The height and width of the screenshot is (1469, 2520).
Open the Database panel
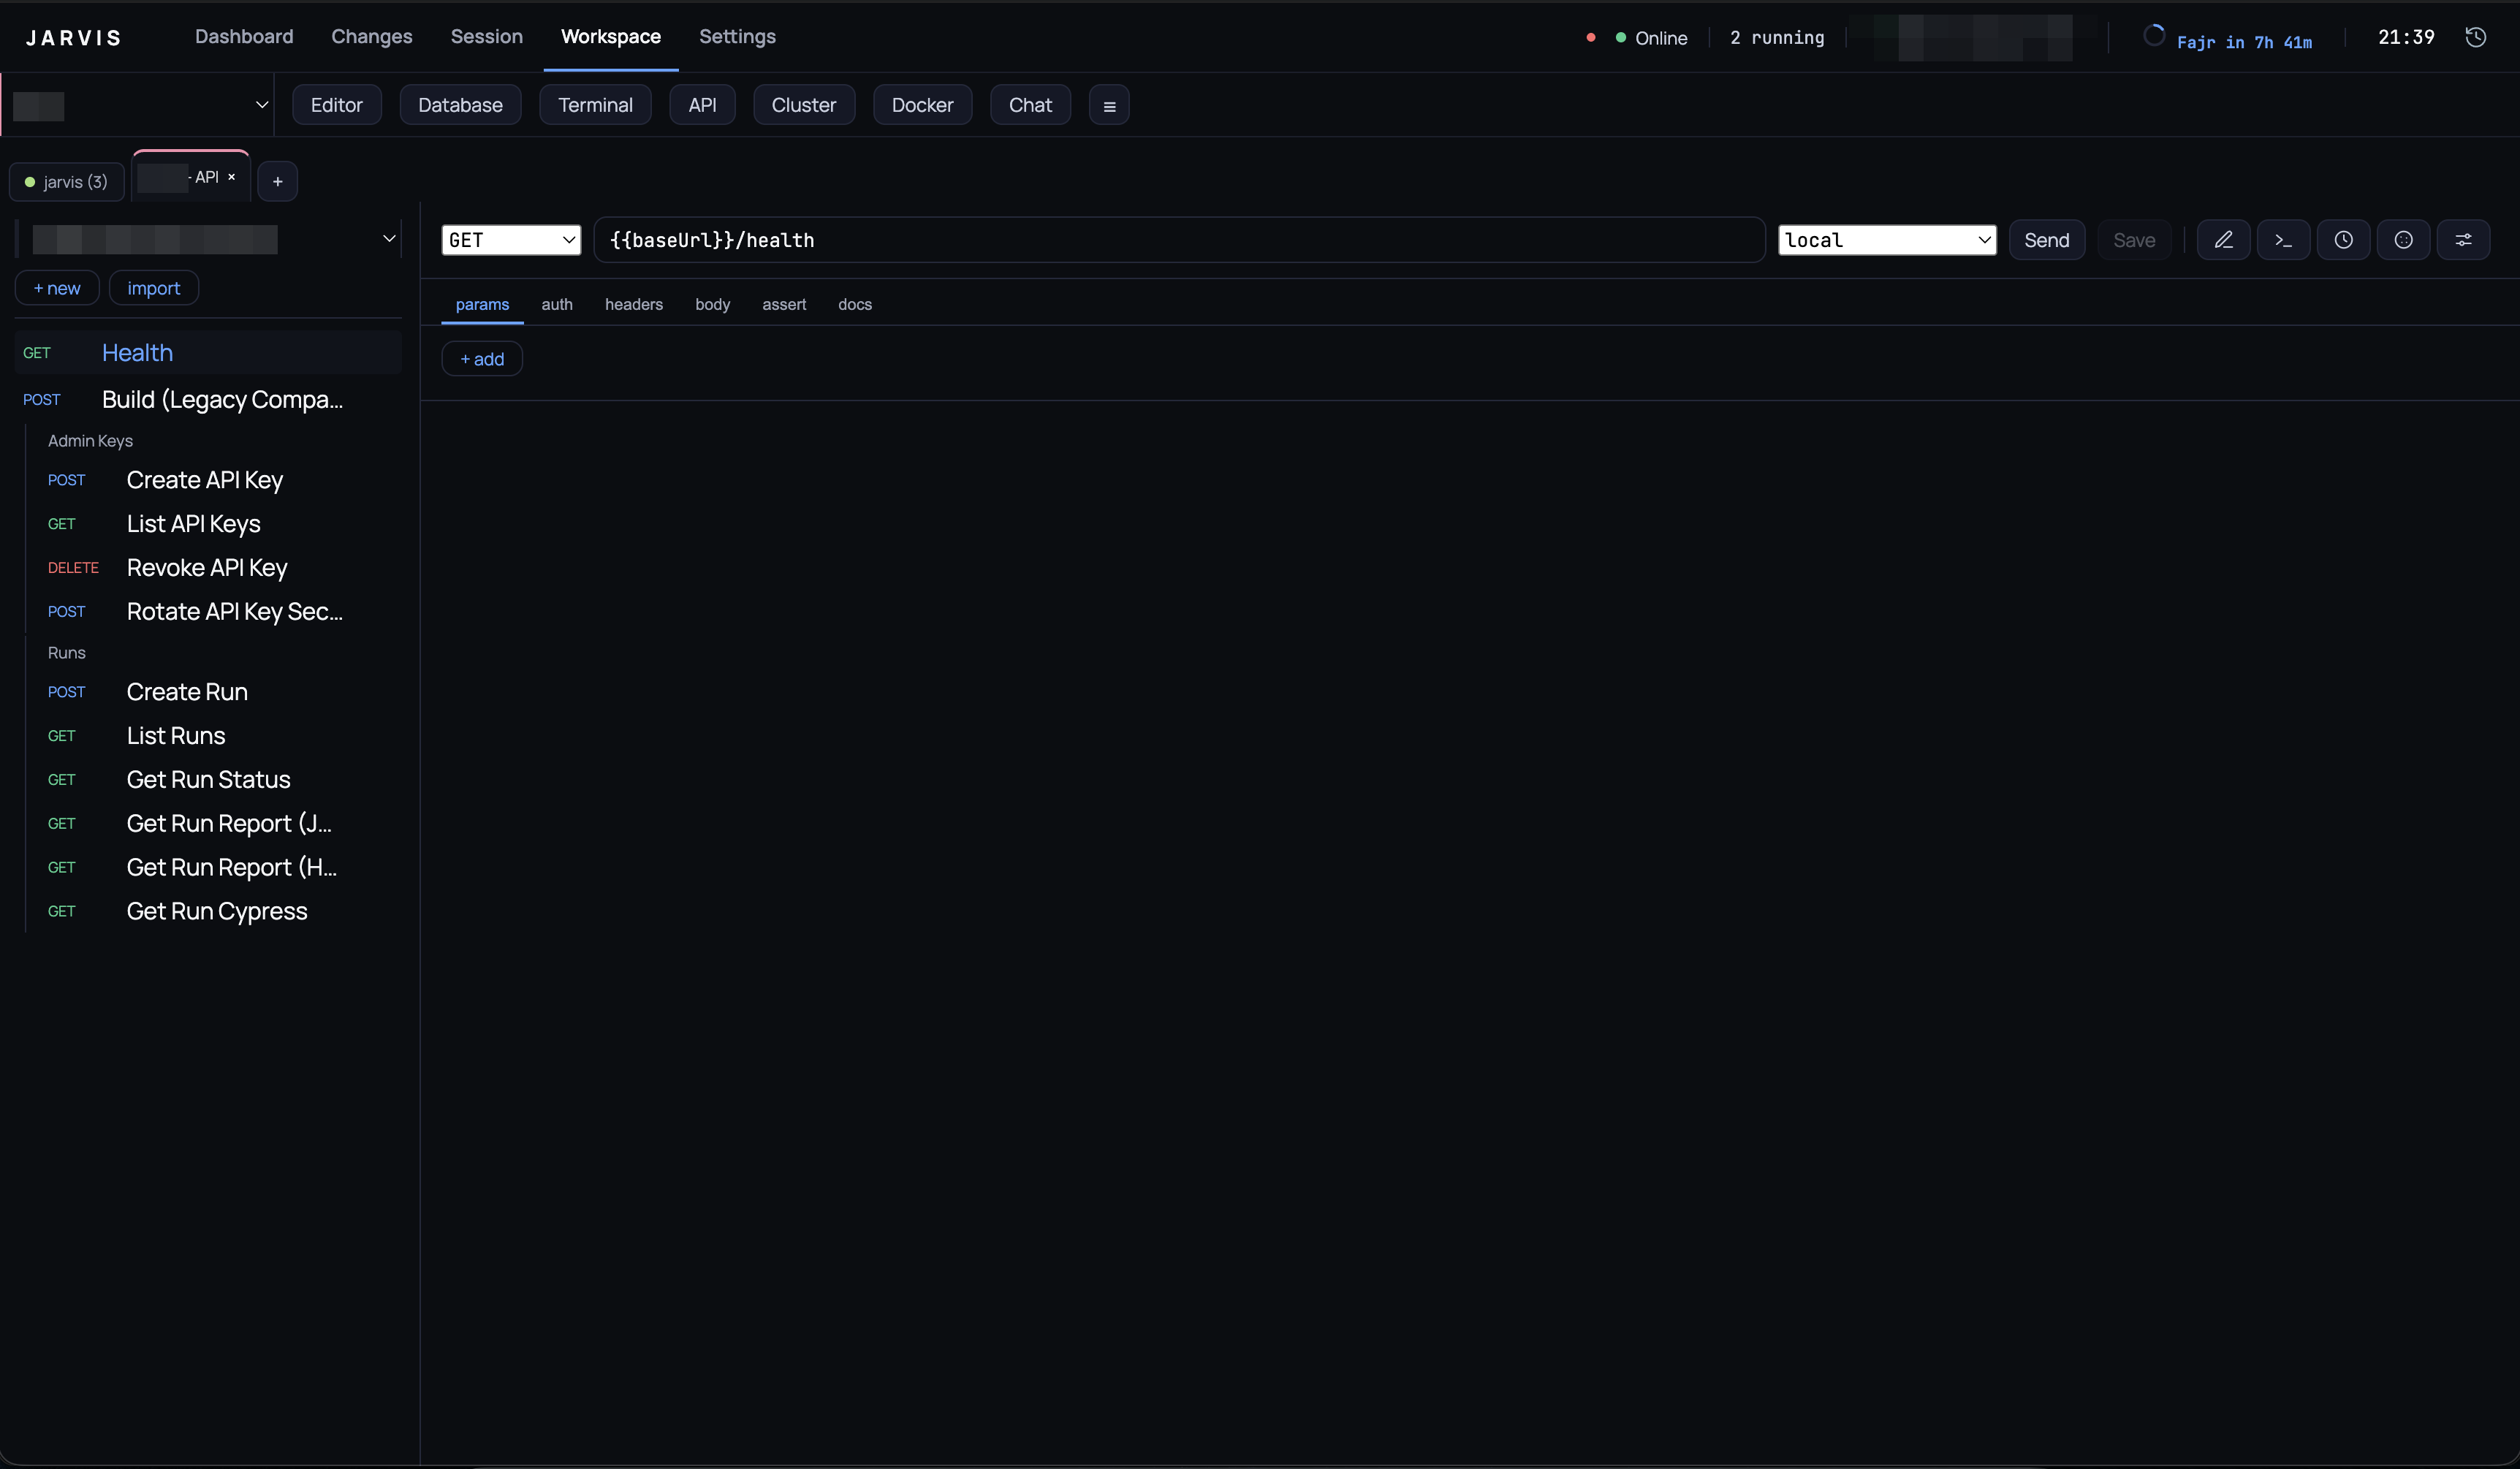(x=460, y=105)
